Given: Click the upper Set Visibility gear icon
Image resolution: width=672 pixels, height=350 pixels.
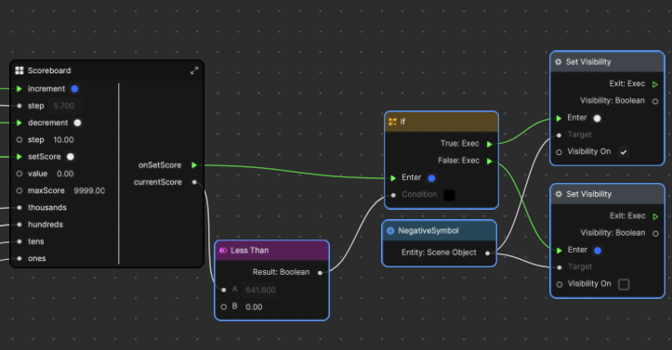Looking at the screenshot, I should [x=558, y=62].
